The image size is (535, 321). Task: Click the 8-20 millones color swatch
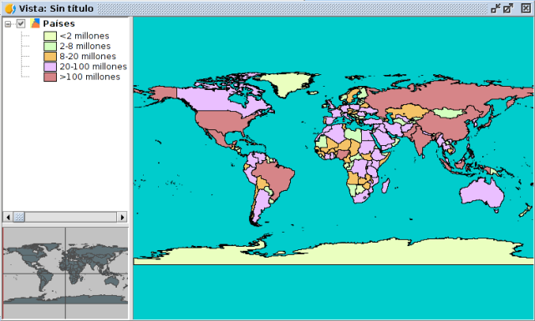click(50, 57)
